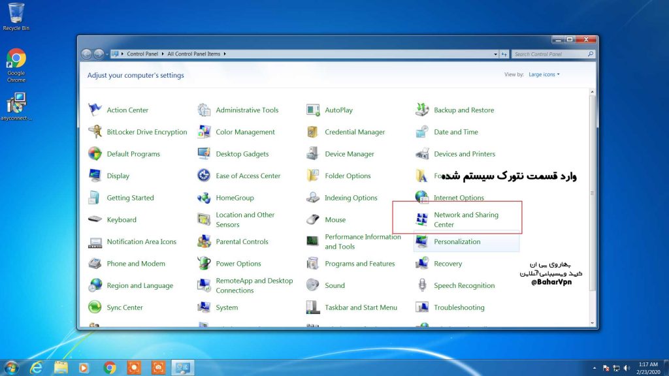Click Google Chrome in the taskbar
Screen dimensions: 669x376
[x=110, y=368]
